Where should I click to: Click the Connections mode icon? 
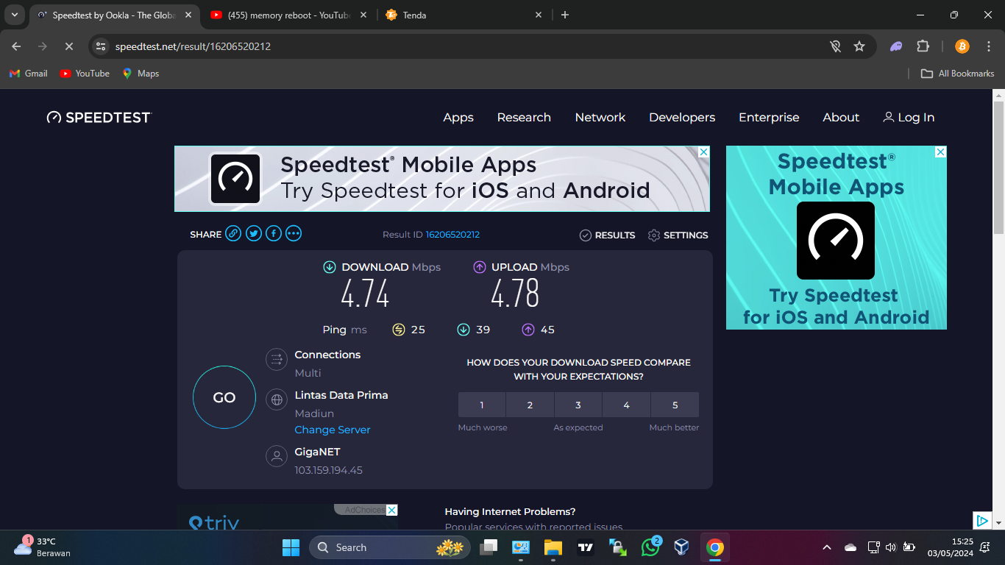click(277, 360)
